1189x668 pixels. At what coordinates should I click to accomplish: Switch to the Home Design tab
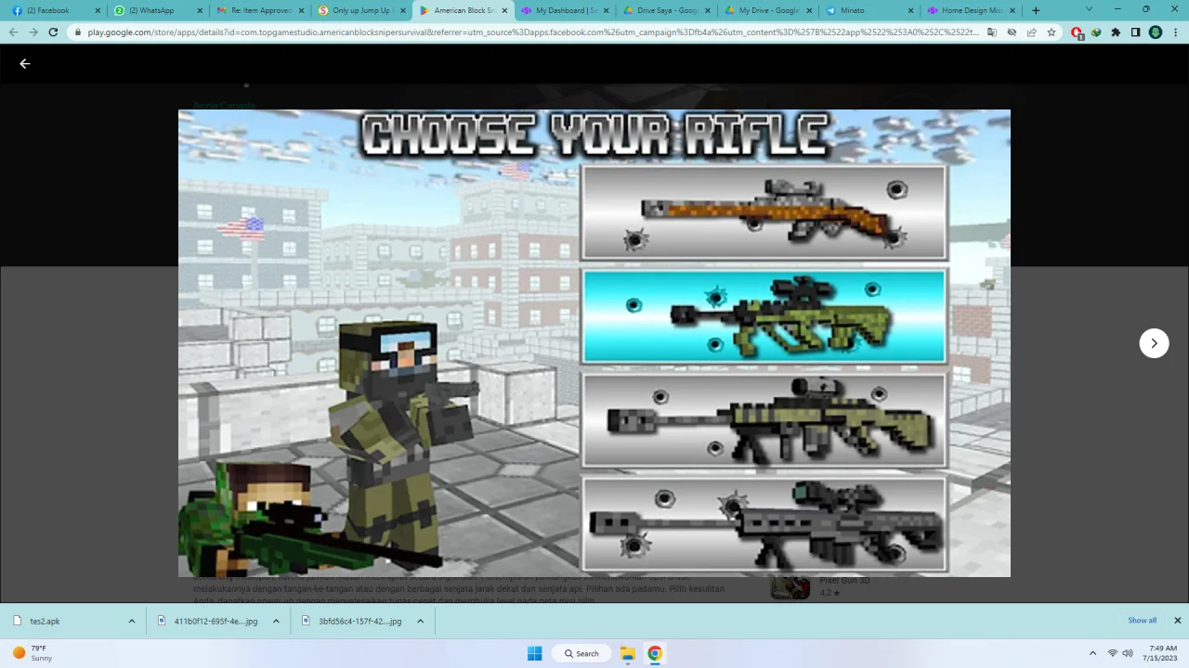click(x=972, y=10)
